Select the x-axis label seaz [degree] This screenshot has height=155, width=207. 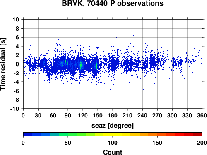pyautogui.click(x=113, y=126)
